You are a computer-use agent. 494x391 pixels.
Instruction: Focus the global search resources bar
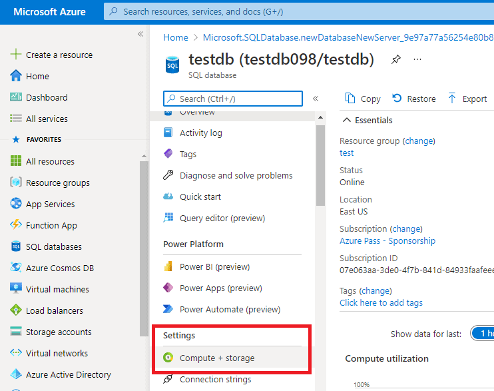pyautogui.click(x=299, y=11)
